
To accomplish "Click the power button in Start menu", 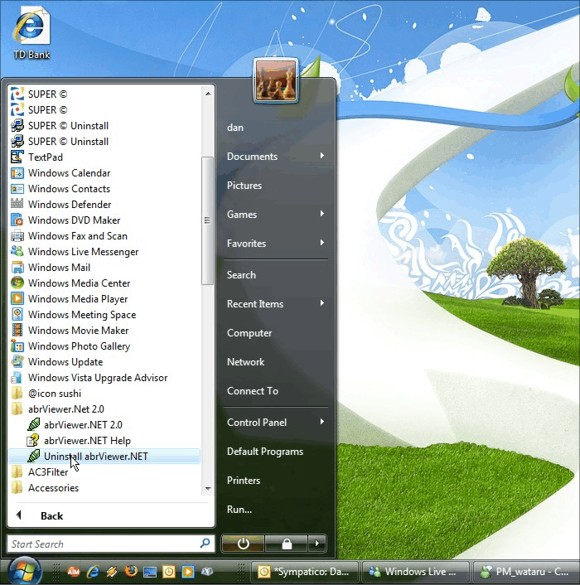I will click(243, 544).
